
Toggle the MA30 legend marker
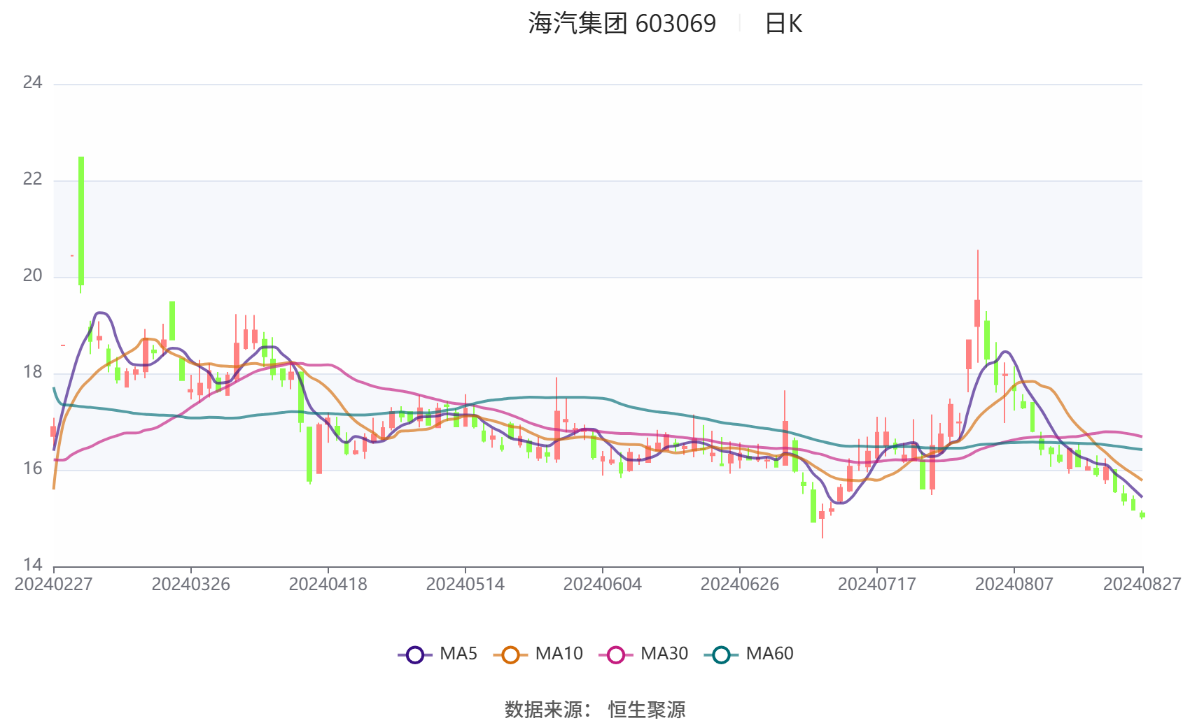pyautogui.click(x=616, y=654)
